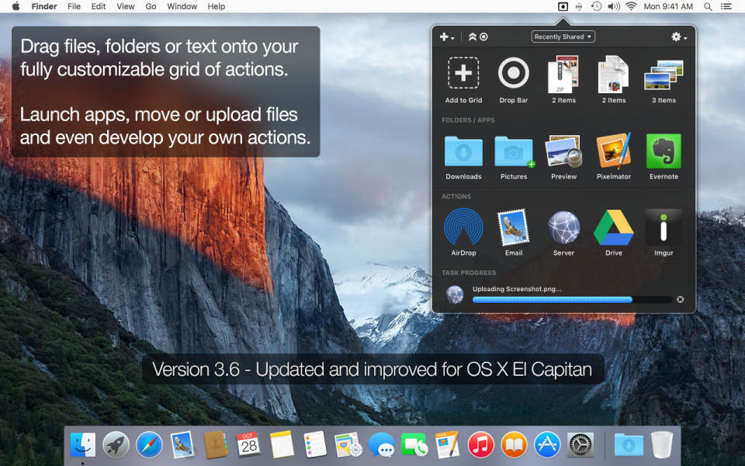Image resolution: width=745 pixels, height=466 pixels.
Task: Open Finder from the Dock
Action: coord(83,444)
